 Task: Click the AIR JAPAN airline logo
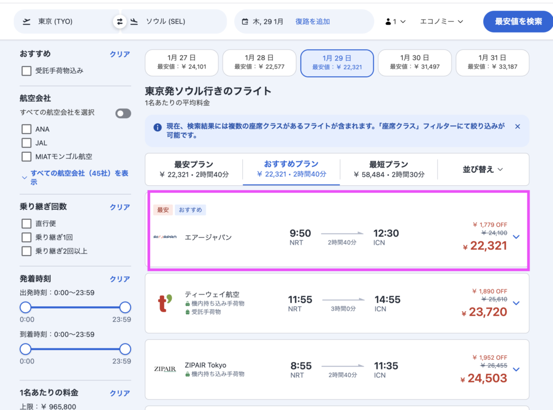pyautogui.click(x=166, y=236)
